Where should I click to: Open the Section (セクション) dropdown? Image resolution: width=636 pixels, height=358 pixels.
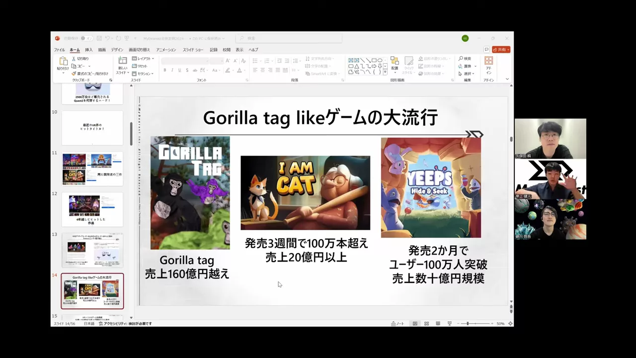coord(143,74)
